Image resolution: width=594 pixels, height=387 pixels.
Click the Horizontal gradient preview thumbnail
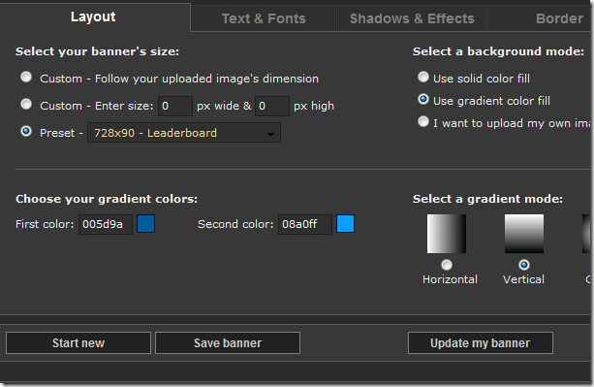point(447,234)
